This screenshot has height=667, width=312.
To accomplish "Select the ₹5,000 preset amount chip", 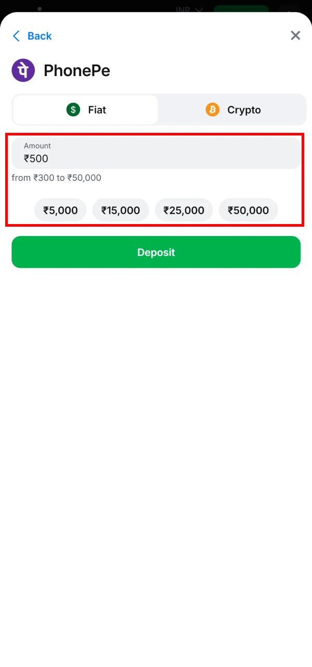I will click(x=60, y=209).
